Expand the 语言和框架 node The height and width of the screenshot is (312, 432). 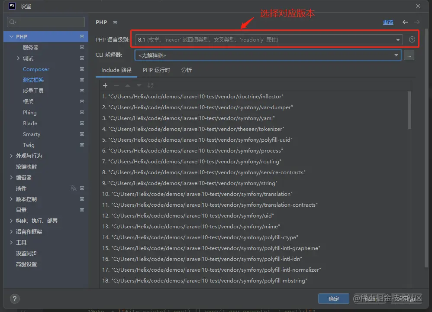click(11, 231)
